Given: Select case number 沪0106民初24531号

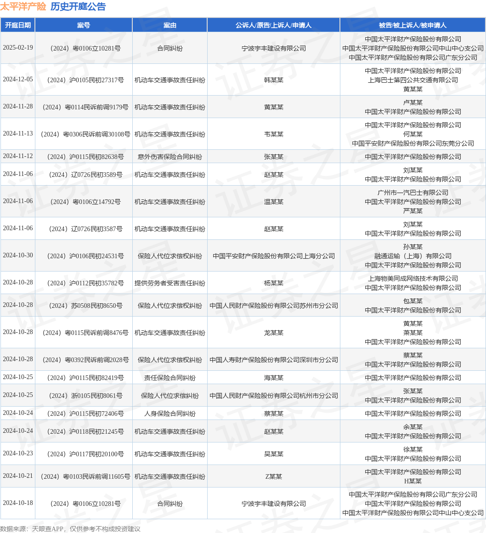Looking at the screenshot, I should (96, 256).
